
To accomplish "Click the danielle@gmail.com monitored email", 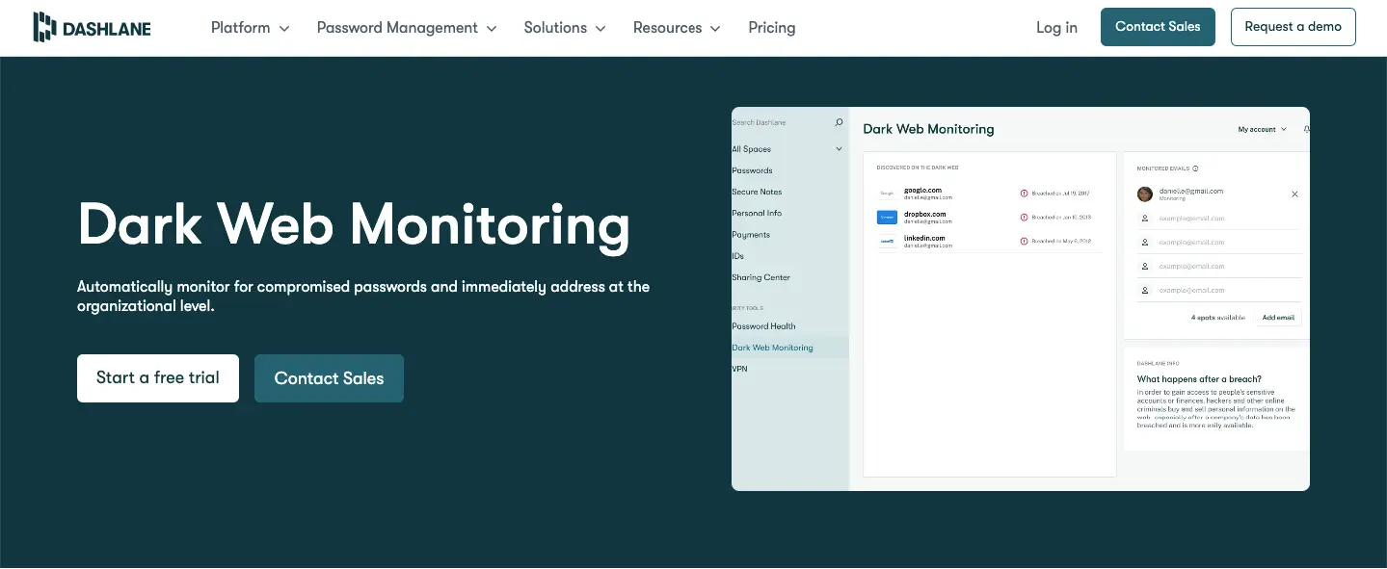I will pos(1190,191).
